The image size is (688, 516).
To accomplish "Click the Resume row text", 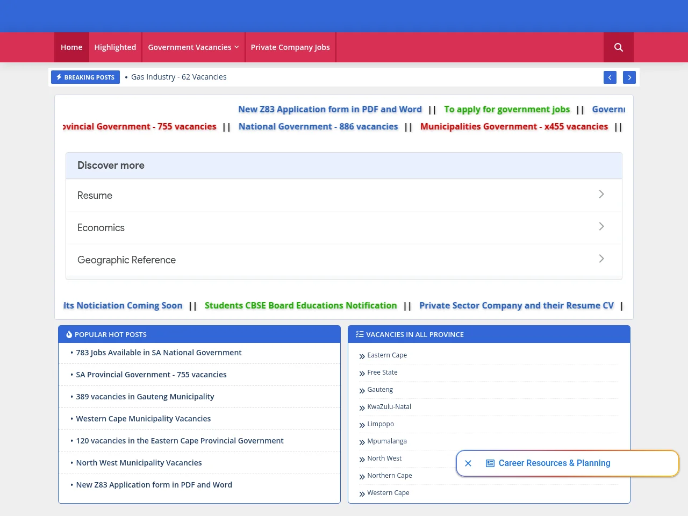I will (95, 196).
